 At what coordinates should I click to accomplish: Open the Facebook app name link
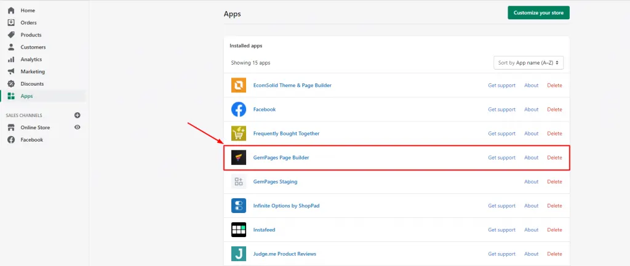tap(265, 109)
